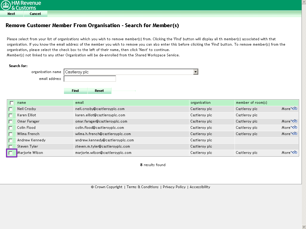
Task: View more rooms for Marjorie Wilson
Action: tap(294, 153)
